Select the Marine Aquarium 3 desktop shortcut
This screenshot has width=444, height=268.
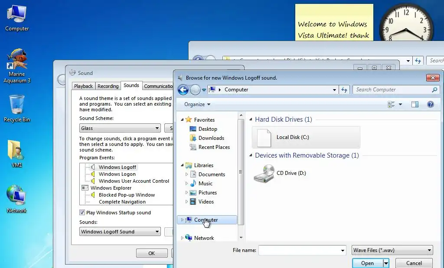click(17, 66)
